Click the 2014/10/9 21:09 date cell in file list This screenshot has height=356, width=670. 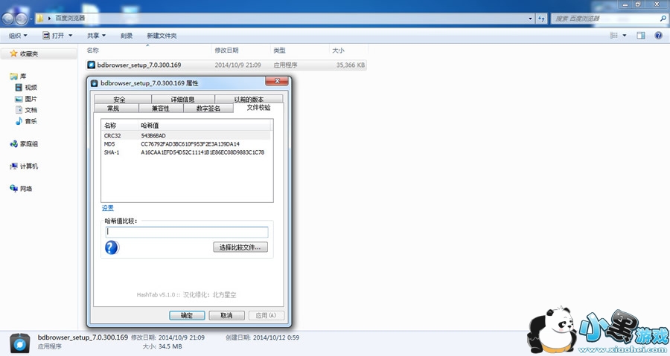[x=237, y=65]
